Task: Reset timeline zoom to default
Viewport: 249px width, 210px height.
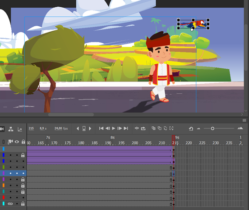Action: click(191, 129)
